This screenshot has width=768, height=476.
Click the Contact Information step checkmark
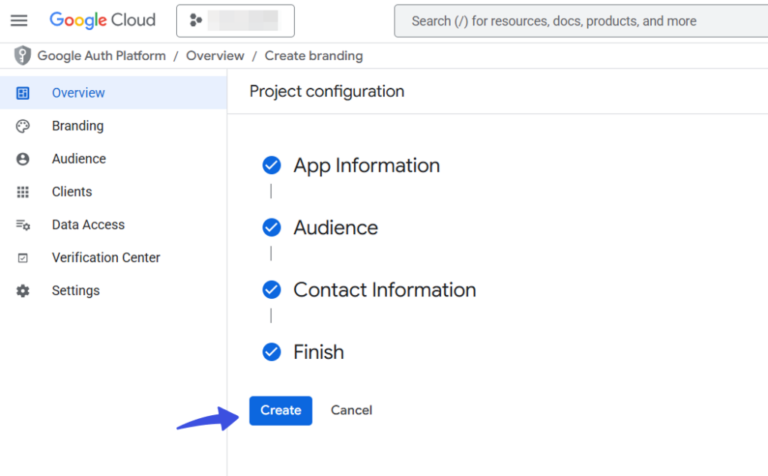coord(271,290)
